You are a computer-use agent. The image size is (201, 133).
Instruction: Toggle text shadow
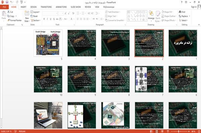54,19
